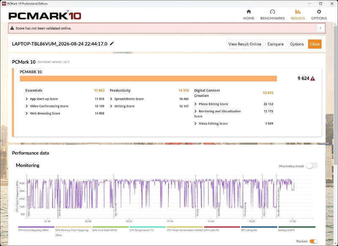Image resolution: width=338 pixels, height=246 pixels.
Task: Click the Monitoring heading
Action: tap(27, 165)
